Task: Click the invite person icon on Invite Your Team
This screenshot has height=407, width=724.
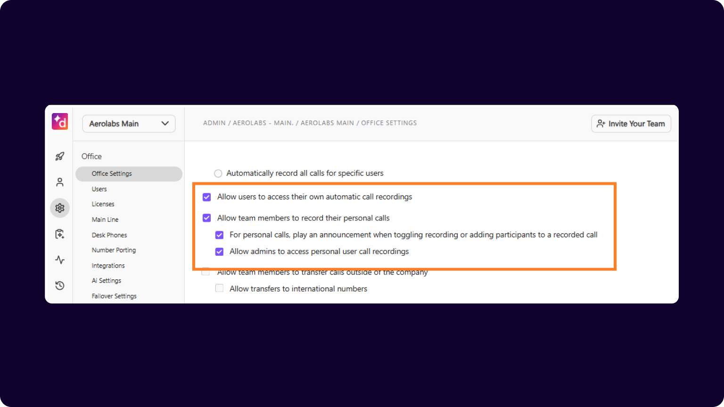Action: point(601,123)
